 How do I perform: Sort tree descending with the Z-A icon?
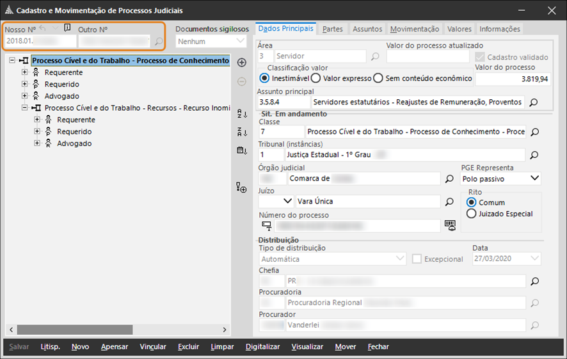[x=241, y=132]
